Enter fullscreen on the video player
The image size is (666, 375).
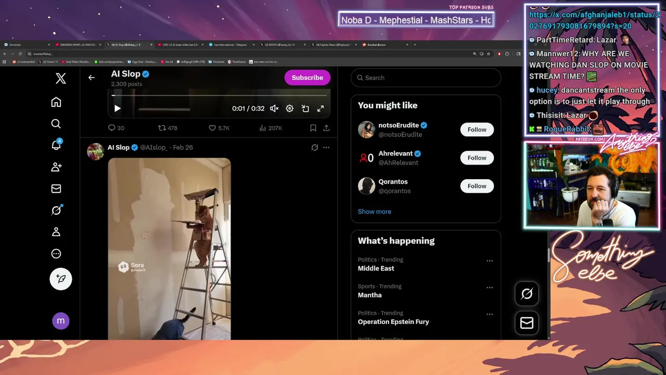321,108
